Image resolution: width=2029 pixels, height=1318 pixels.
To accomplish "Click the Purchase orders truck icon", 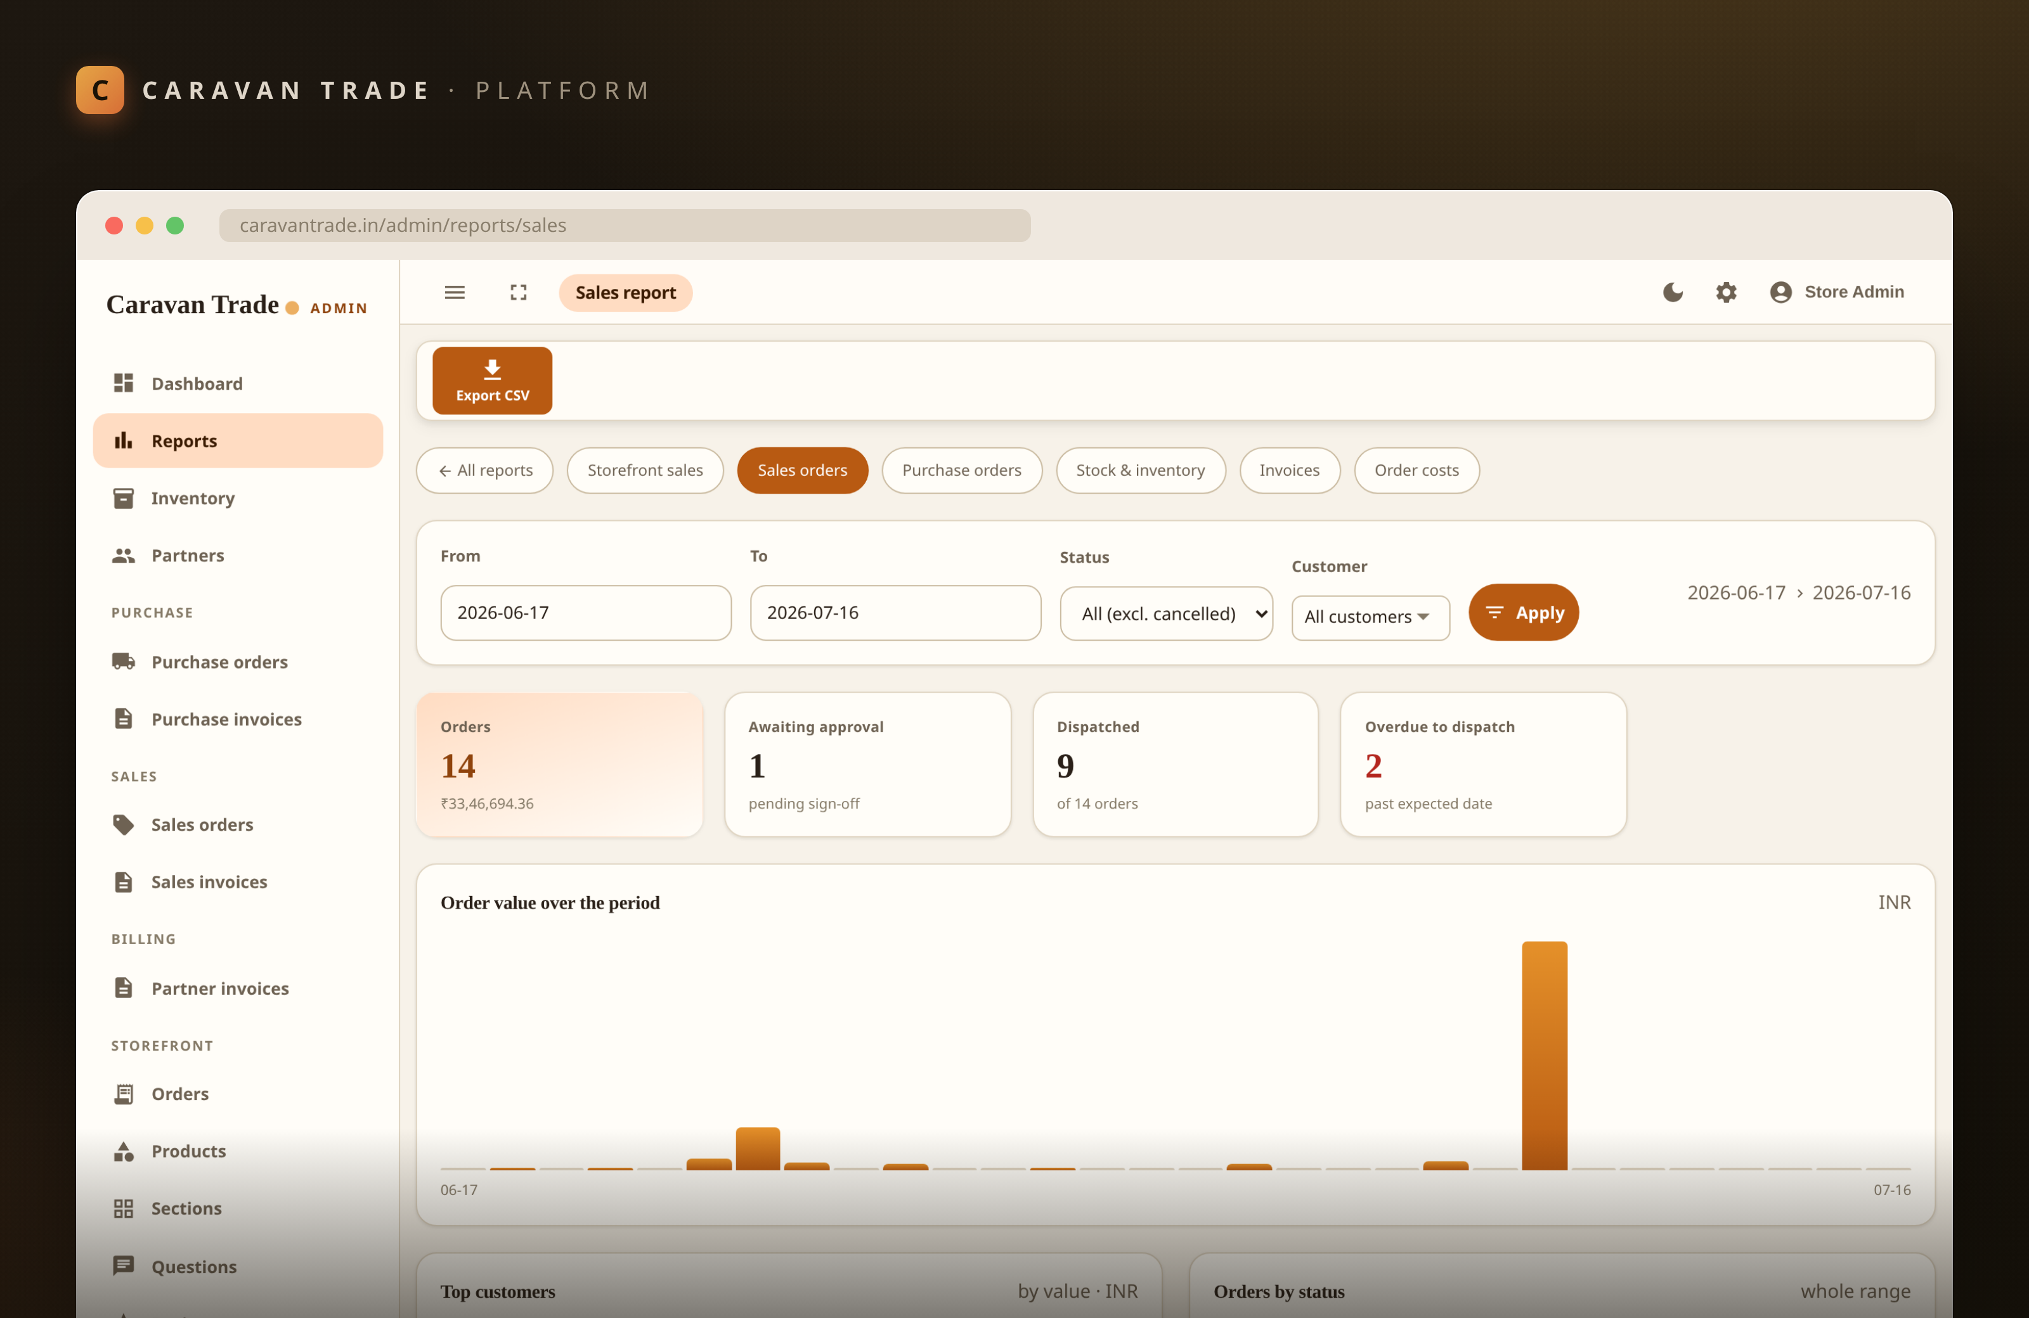I will coord(124,661).
